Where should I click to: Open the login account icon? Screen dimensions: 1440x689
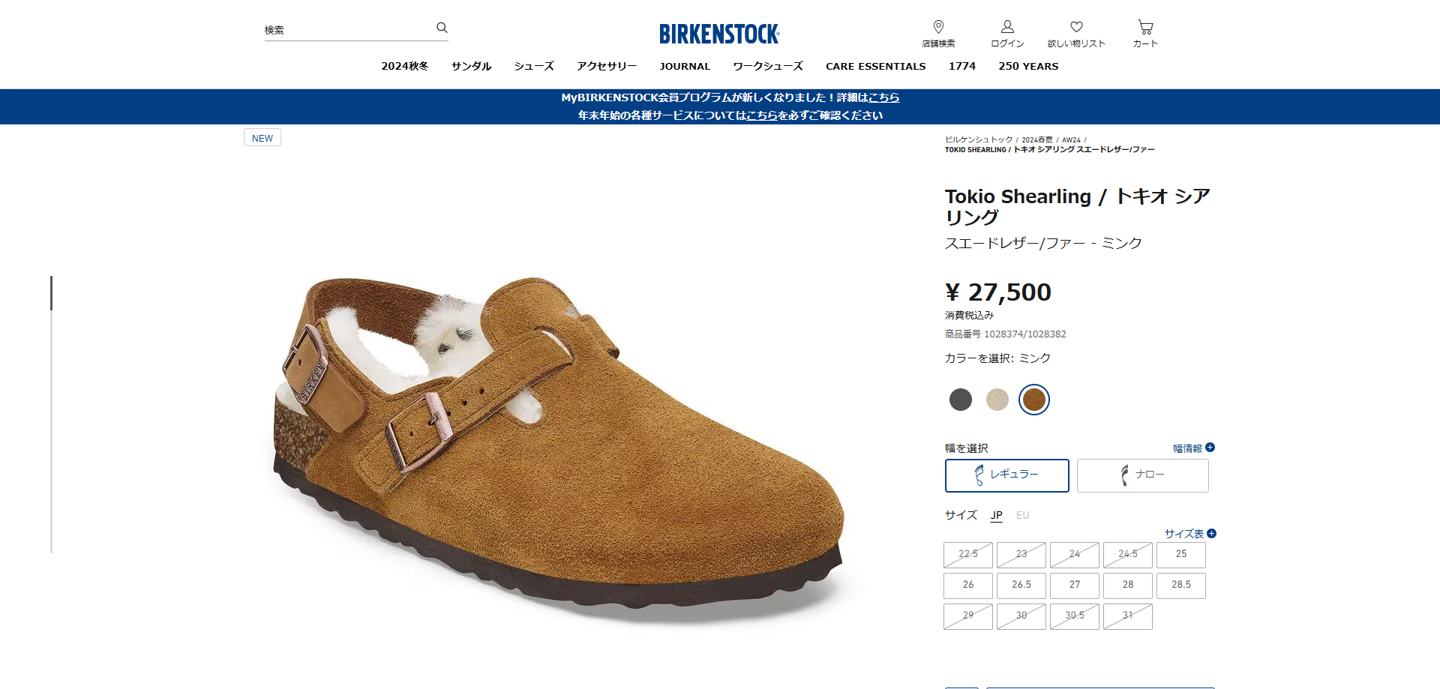[x=1007, y=25]
